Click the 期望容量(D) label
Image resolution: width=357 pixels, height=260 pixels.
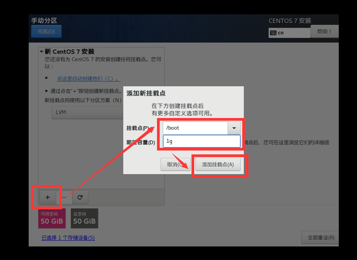pos(141,142)
